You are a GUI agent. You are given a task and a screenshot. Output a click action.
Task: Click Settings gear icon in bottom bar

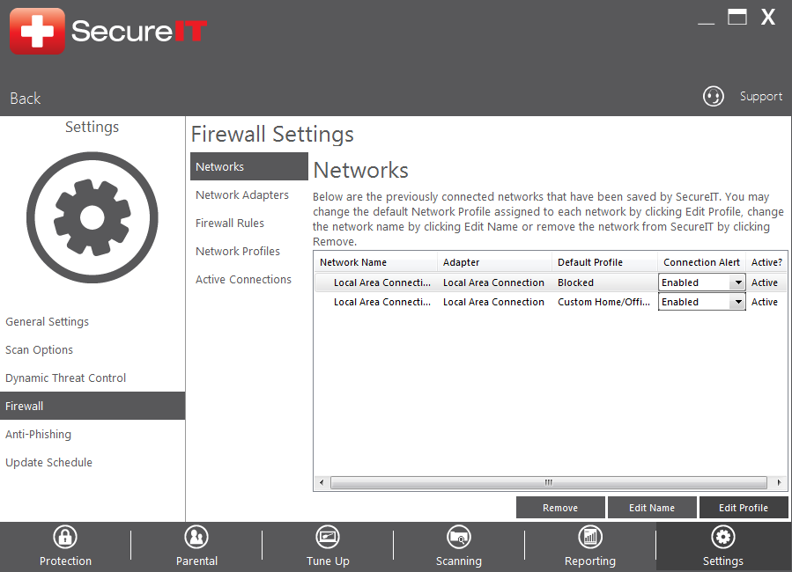[x=722, y=537]
